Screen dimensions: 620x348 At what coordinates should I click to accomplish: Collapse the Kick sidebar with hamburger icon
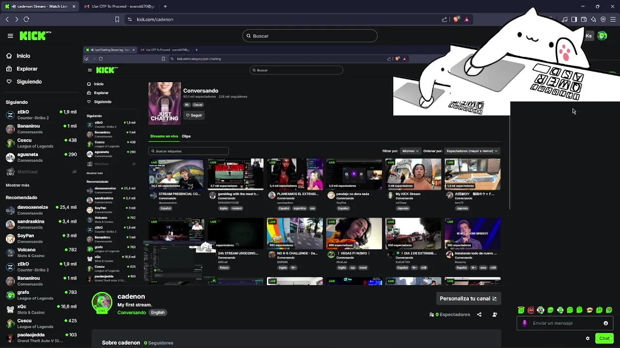(10, 36)
